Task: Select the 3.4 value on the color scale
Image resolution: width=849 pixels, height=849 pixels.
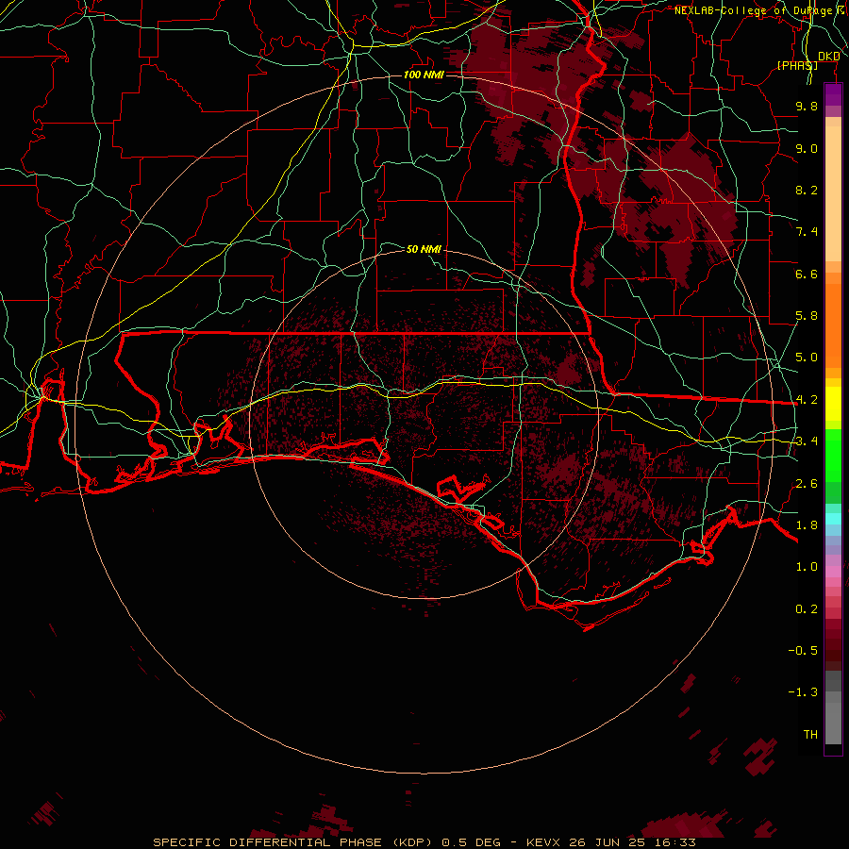Action: 807,441
